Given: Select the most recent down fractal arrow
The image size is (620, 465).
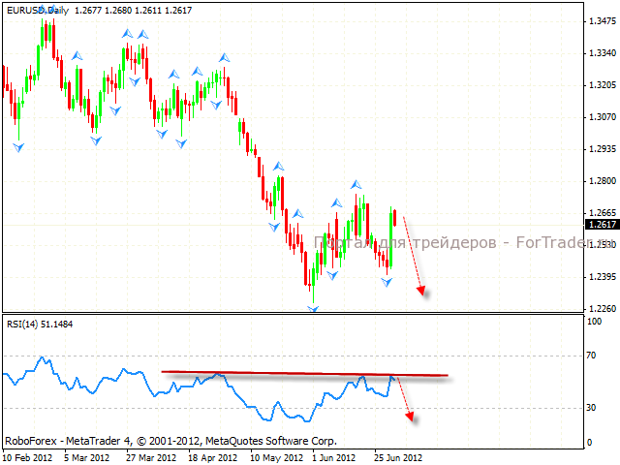Looking at the screenshot, I should pyautogui.click(x=387, y=282).
